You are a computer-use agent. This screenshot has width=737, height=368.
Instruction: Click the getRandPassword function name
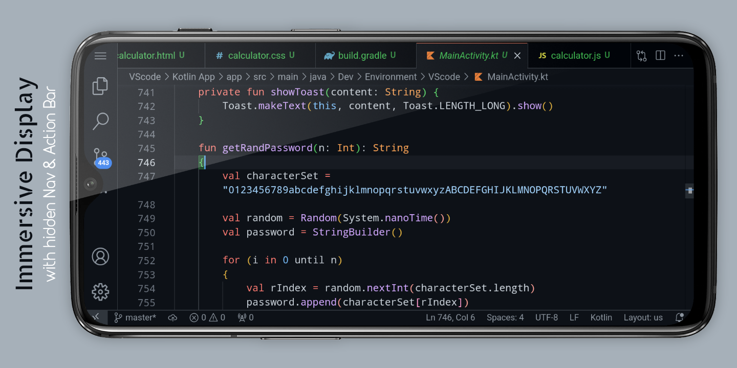pyautogui.click(x=267, y=148)
